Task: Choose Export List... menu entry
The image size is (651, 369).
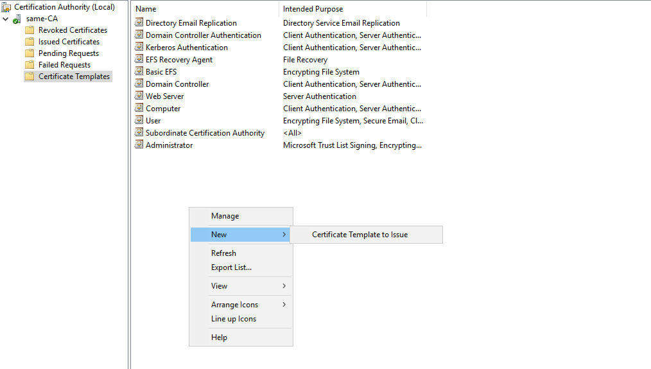Action: 231,267
